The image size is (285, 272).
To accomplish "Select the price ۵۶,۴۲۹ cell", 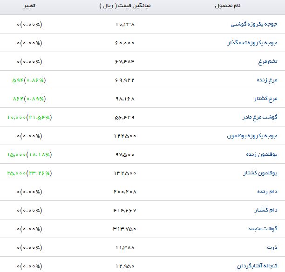I will click(125, 117).
